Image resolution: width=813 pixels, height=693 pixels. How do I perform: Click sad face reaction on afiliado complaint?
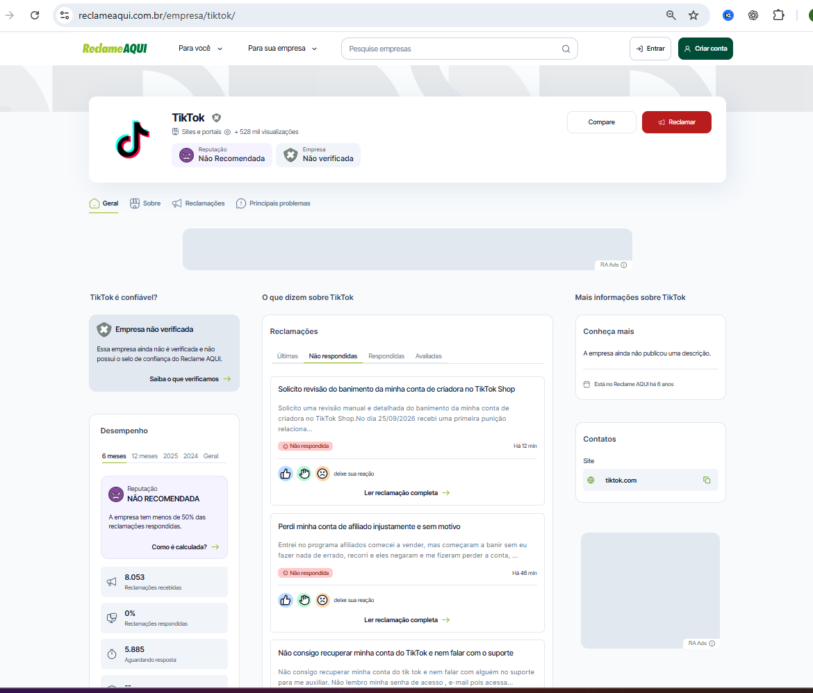[x=322, y=600]
